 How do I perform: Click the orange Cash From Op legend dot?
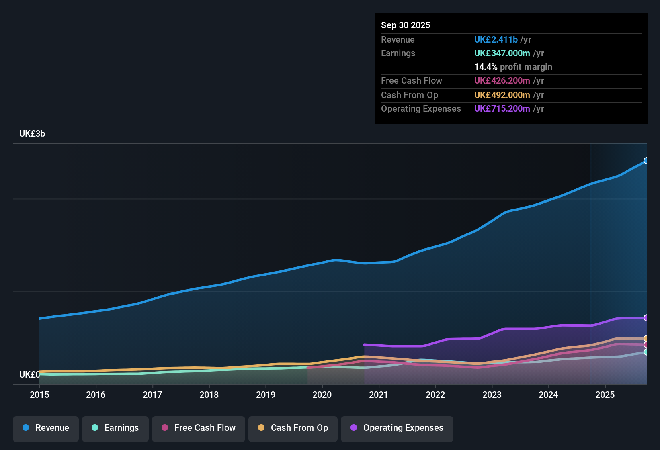click(261, 428)
